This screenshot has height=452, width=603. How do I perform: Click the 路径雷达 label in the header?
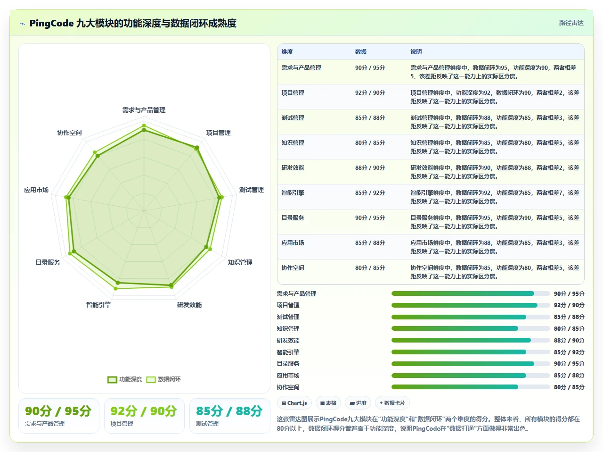pos(571,23)
